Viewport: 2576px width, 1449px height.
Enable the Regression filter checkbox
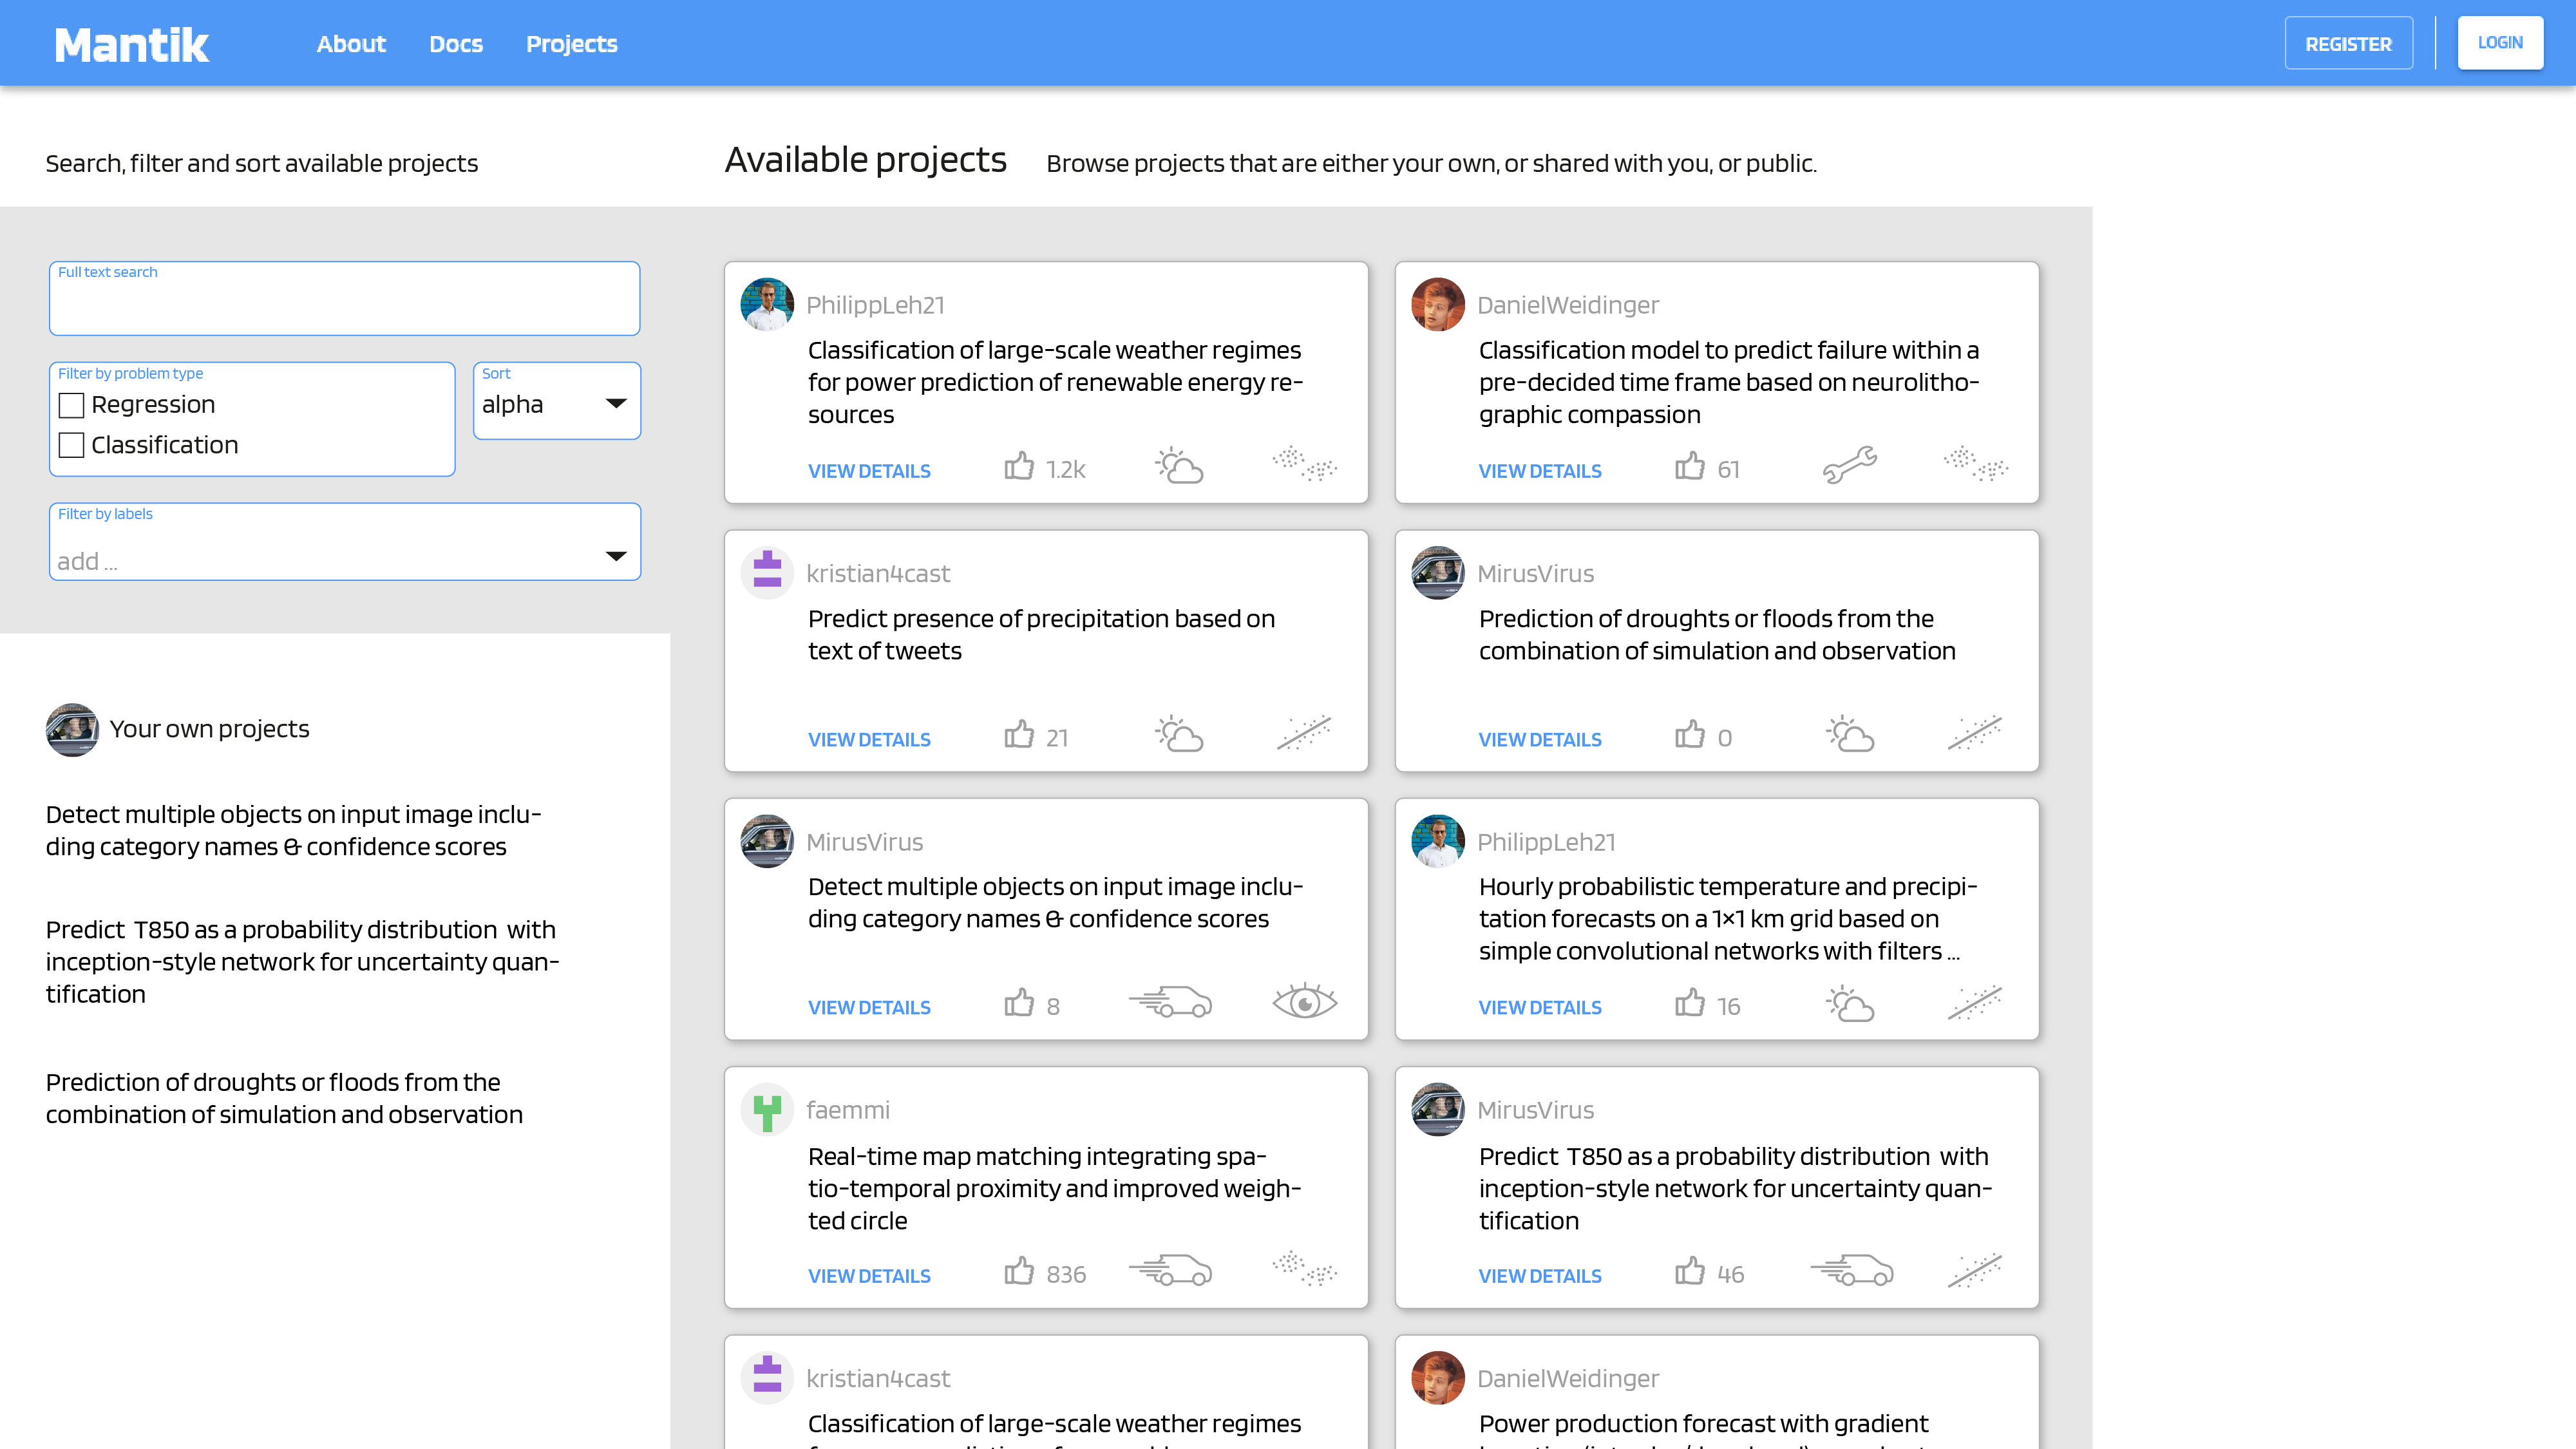[71, 405]
